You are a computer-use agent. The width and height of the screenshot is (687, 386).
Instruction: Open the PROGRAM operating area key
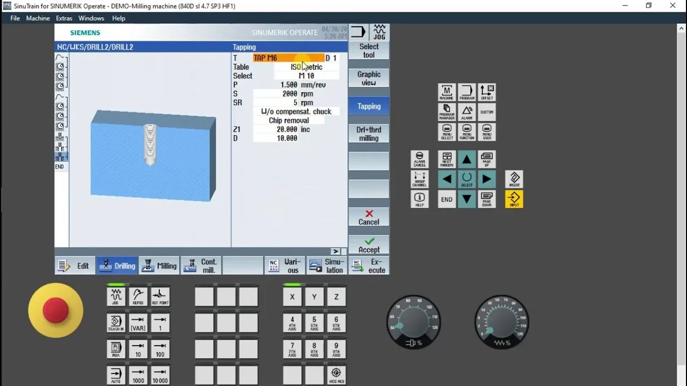click(467, 92)
